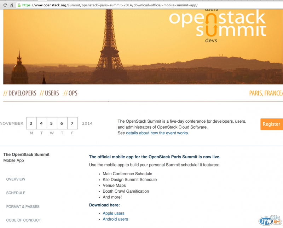The image size is (283, 228).
Task: Click the orange Register button
Action: (x=272, y=124)
